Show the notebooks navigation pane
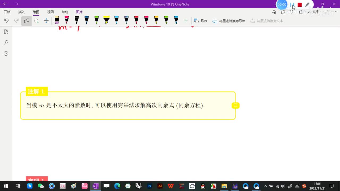This screenshot has height=191, width=340. (6, 32)
